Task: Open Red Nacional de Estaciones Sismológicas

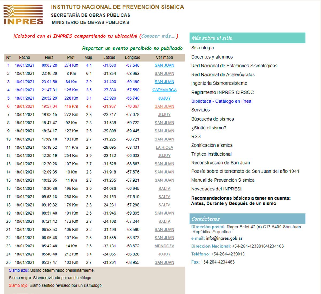Action: pyautogui.click(x=234, y=66)
